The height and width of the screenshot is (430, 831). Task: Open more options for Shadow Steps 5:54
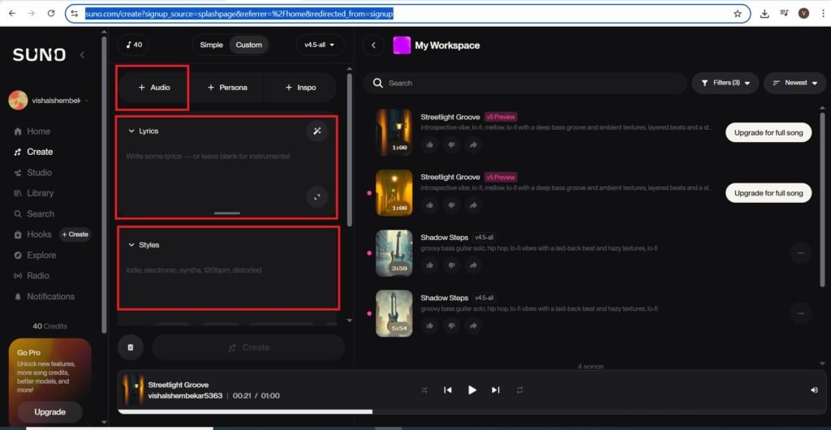point(801,313)
